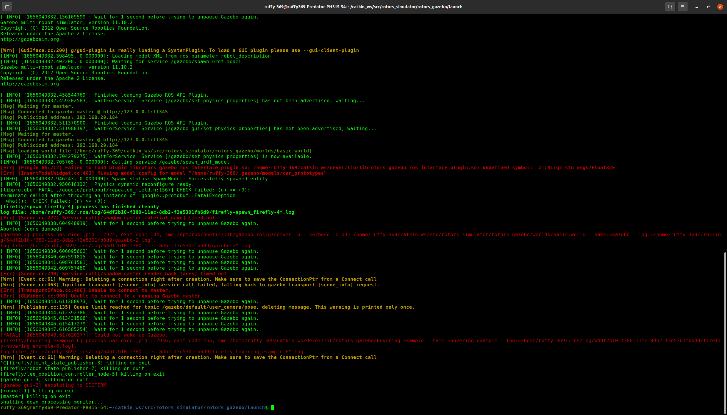Click 'Waiting for service /gazebo/spawn_urdf_model' line
Image resolution: width=727 pixels, height=415 pixels.
coord(121,62)
